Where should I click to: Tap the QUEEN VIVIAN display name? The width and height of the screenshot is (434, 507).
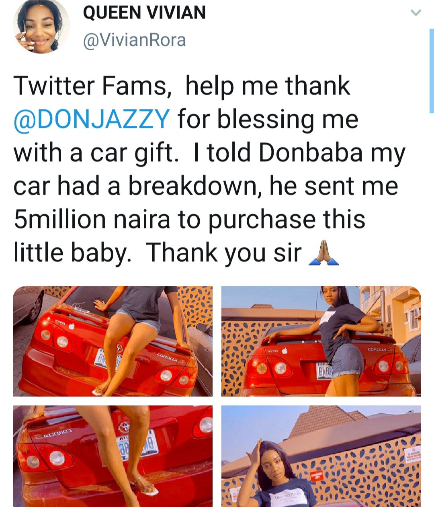pyautogui.click(x=144, y=13)
